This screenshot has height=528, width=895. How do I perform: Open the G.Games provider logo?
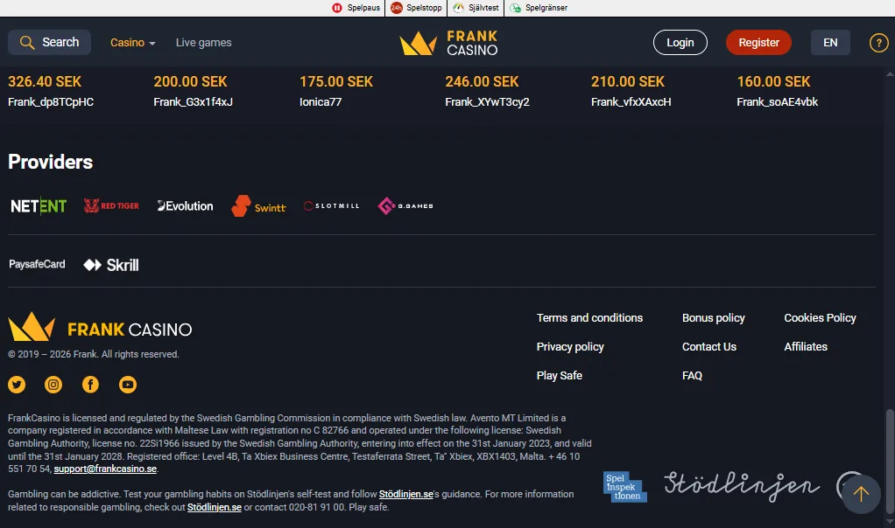pos(405,205)
